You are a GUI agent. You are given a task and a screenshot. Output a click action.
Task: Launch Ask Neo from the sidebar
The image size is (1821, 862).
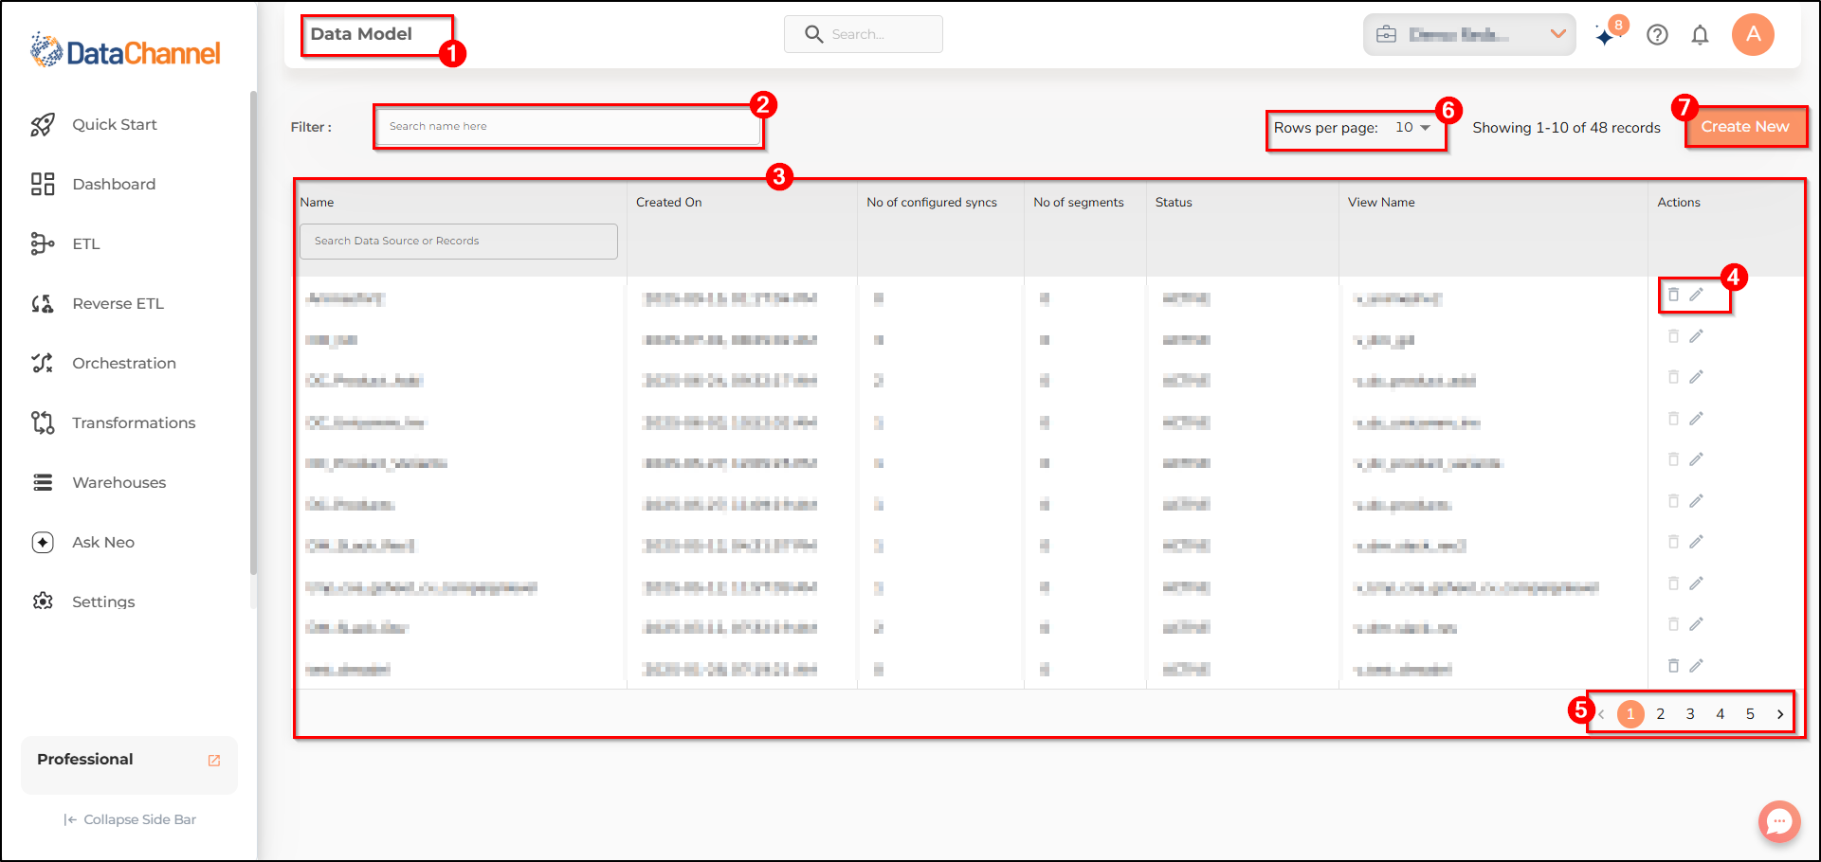(x=82, y=542)
